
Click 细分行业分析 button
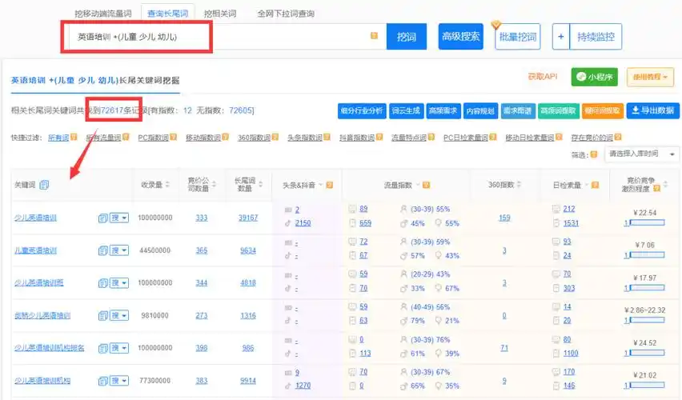click(x=362, y=110)
